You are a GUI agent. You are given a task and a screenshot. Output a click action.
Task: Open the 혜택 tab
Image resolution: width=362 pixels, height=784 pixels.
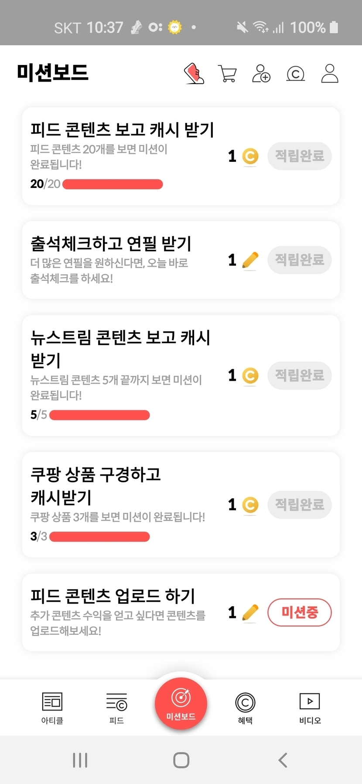click(245, 708)
